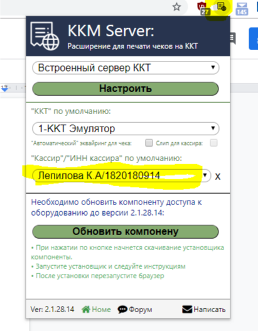This screenshot has height=331, width=258.
Task: Click the 'Необходимо обновить компоненту' notice text
Action: click(116, 208)
